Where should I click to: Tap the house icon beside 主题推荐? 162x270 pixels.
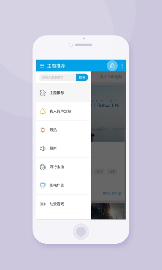[x=43, y=93]
